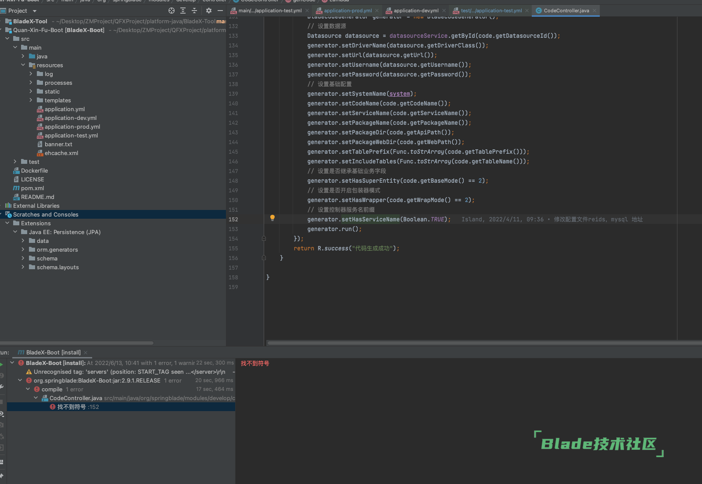This screenshot has width=702, height=484.
Task: Hide the Project panel with minus icon
Action: (x=220, y=11)
